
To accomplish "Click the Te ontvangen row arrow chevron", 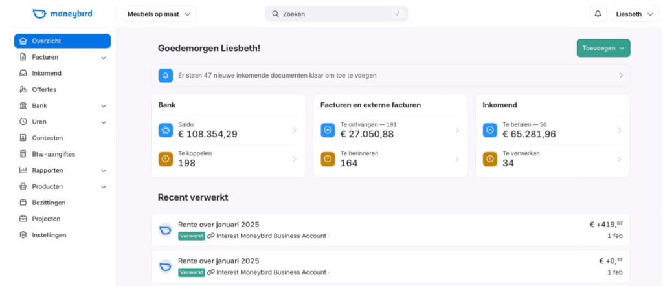I will click(x=456, y=131).
